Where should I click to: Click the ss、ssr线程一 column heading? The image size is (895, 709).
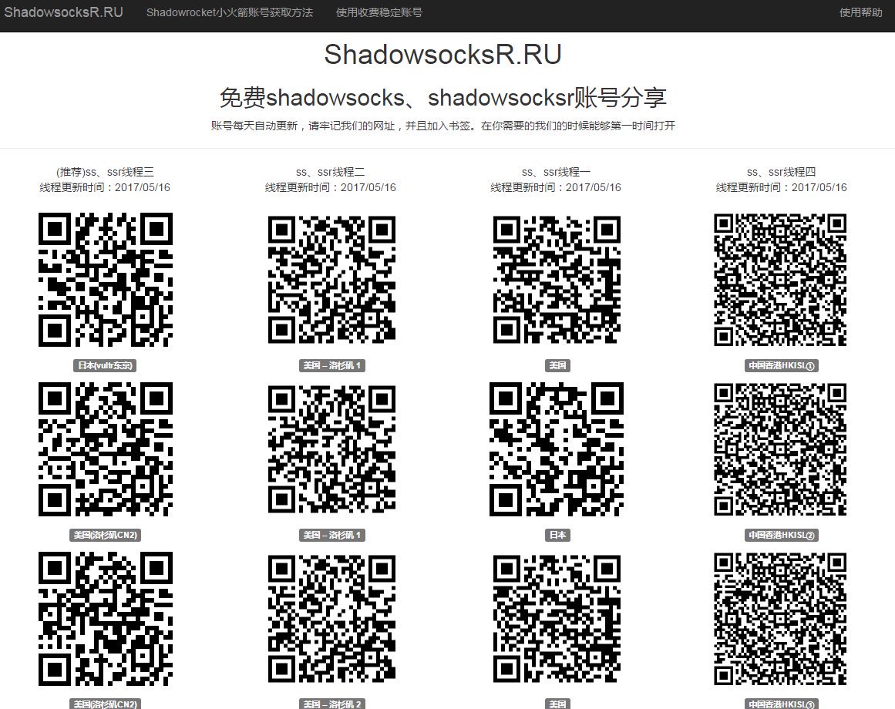pos(556,172)
